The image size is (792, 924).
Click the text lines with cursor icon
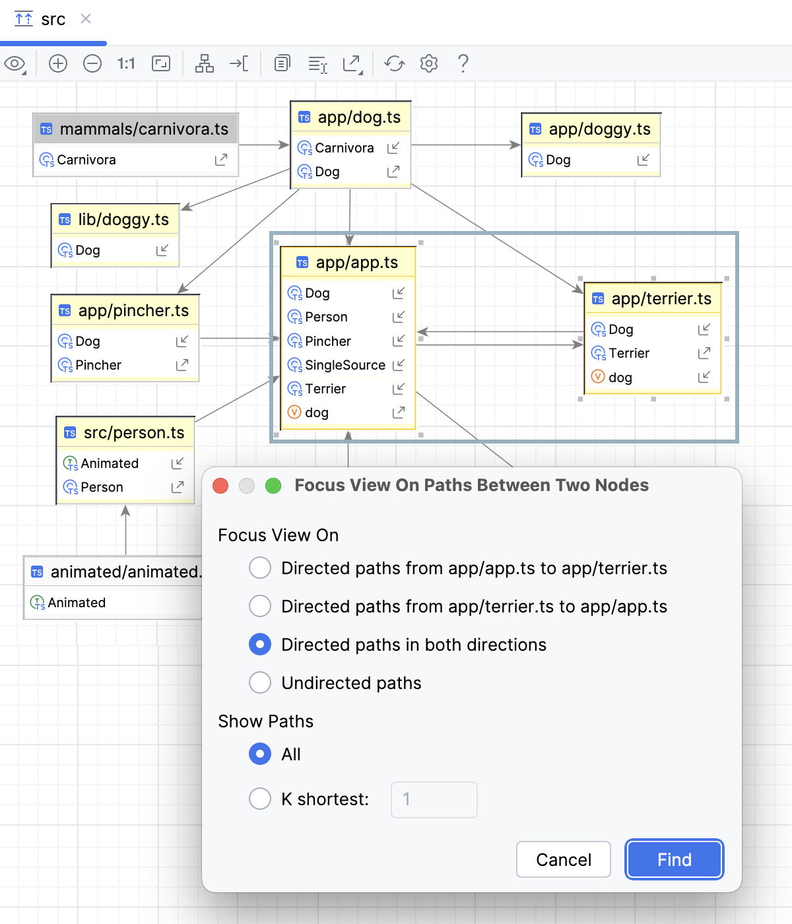point(318,64)
